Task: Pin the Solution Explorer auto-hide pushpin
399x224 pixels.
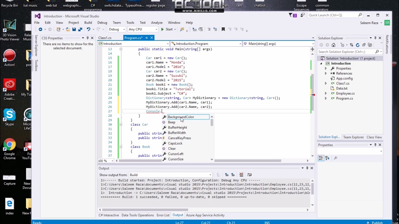Action: point(375,38)
